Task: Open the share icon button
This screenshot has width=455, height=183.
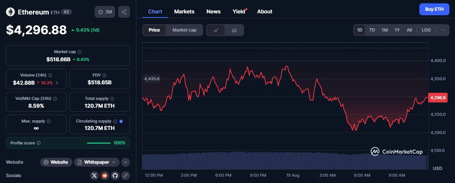Action: [124, 12]
